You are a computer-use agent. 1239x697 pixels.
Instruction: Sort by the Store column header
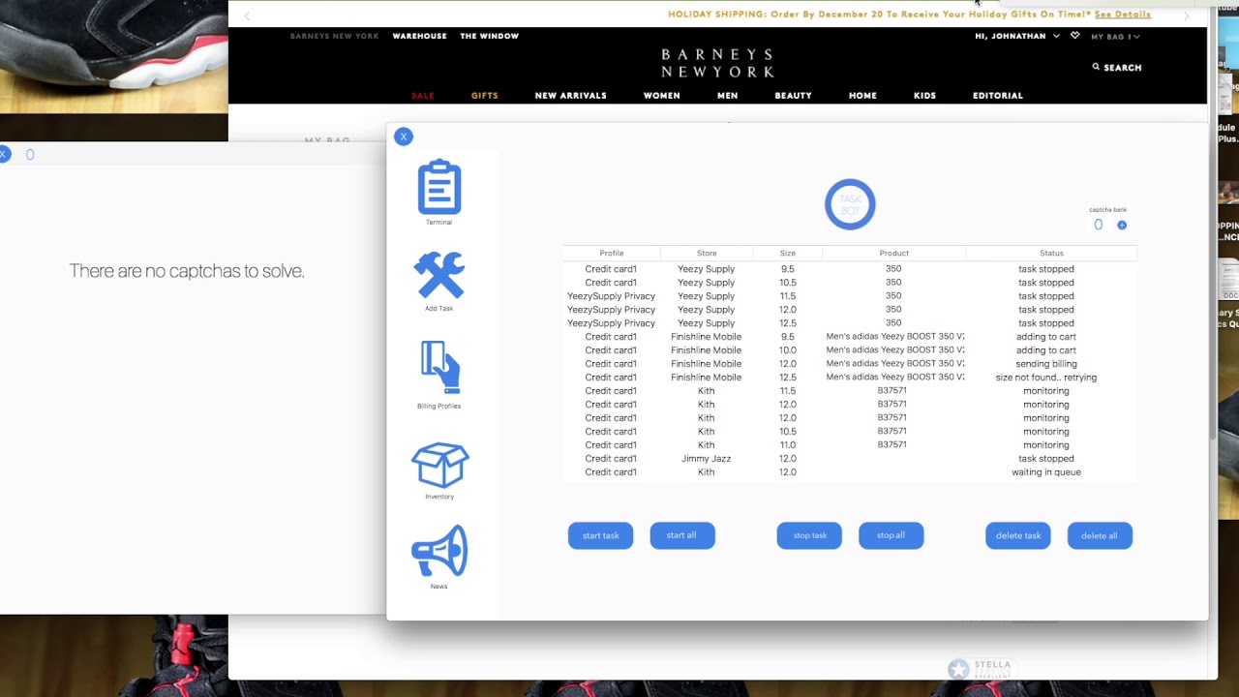click(x=707, y=254)
